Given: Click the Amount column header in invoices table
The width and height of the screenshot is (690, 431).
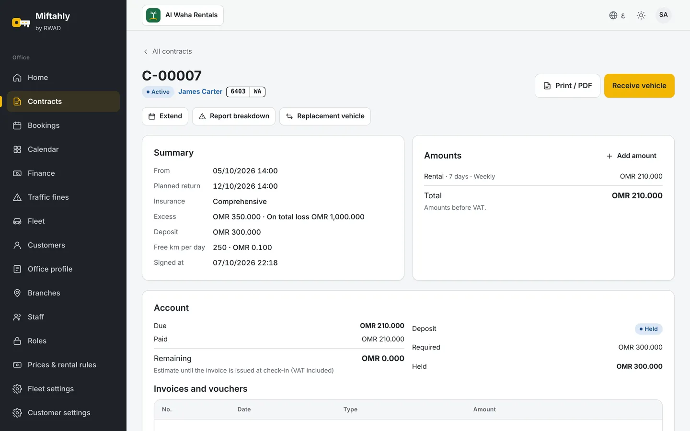Looking at the screenshot, I should [484, 409].
